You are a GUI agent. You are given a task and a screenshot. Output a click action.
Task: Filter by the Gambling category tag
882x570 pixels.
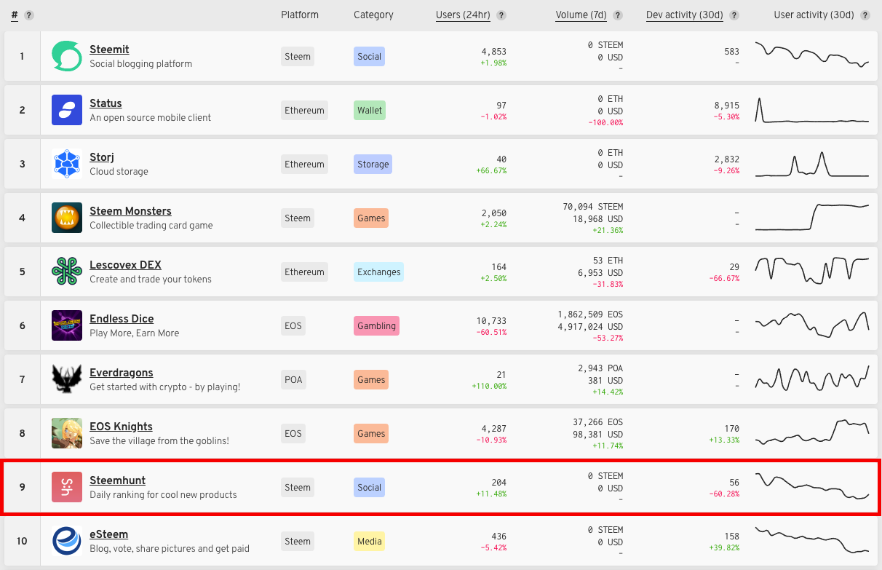pyautogui.click(x=376, y=325)
